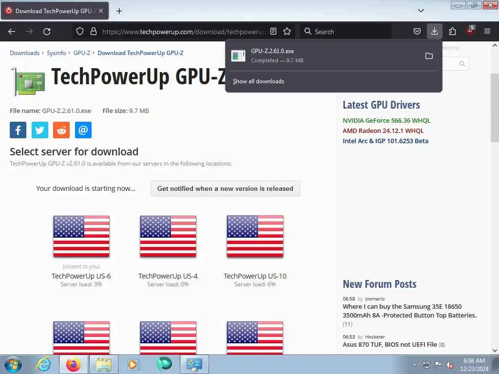
Task: Open Save to Pocket icon
Action: coord(417,31)
